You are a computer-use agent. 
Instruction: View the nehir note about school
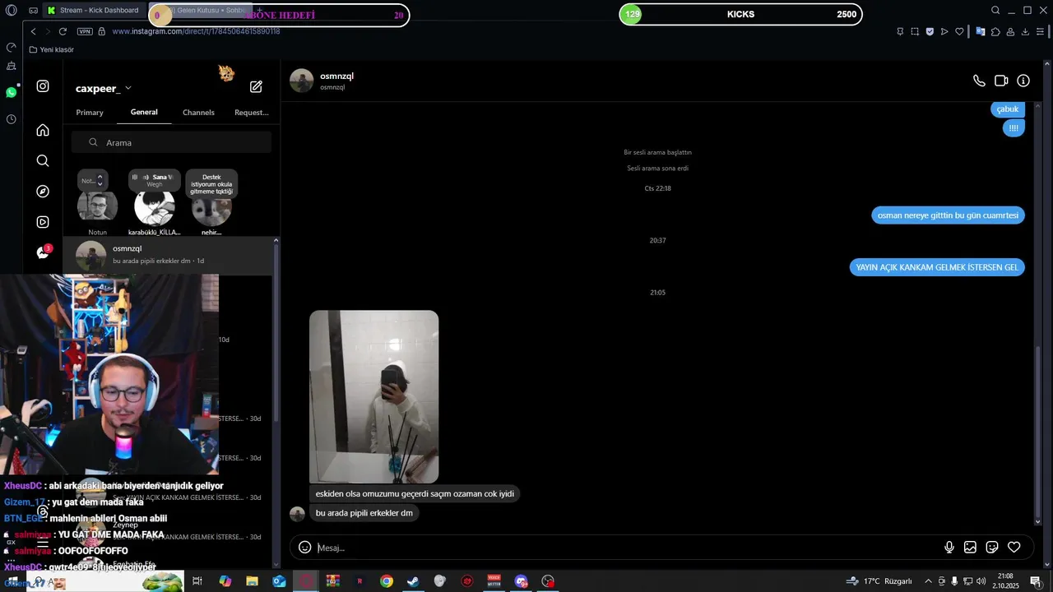[x=211, y=204]
